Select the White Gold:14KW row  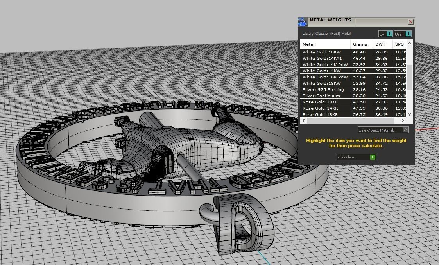coord(353,71)
